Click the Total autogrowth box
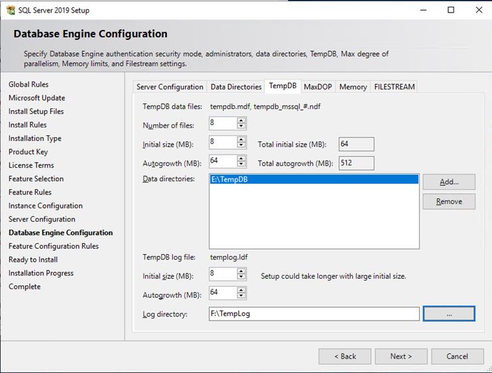Viewport: 492px width, 373px height. (x=357, y=163)
